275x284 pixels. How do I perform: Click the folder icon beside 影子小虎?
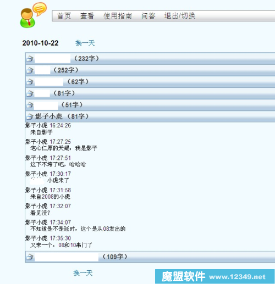click(30, 116)
